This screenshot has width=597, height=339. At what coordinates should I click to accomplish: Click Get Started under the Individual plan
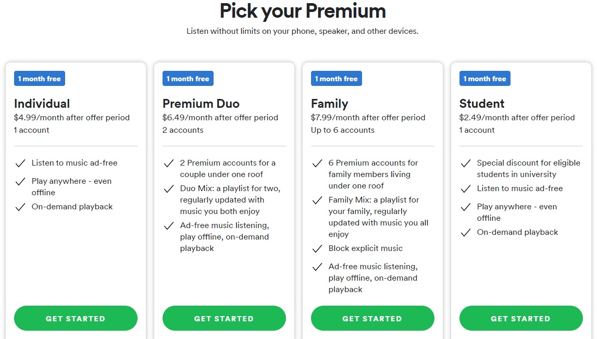click(76, 318)
